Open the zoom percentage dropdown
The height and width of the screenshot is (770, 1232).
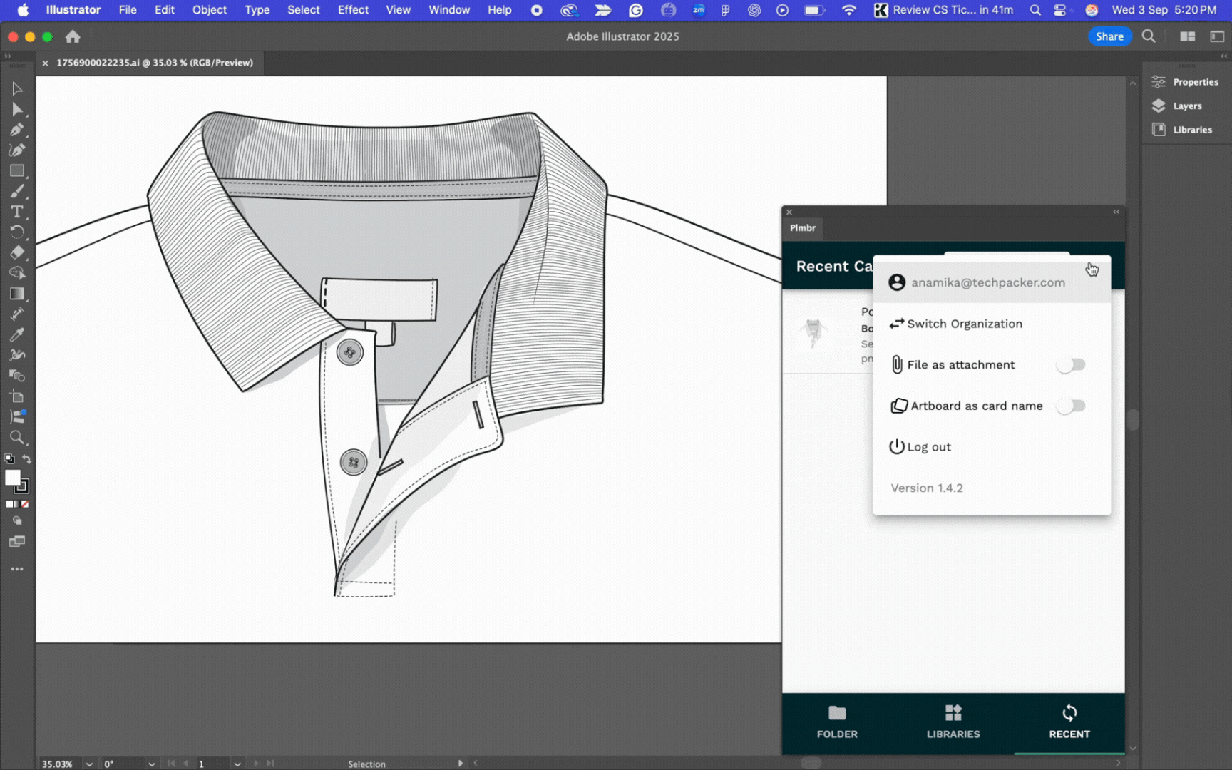pyautogui.click(x=88, y=764)
